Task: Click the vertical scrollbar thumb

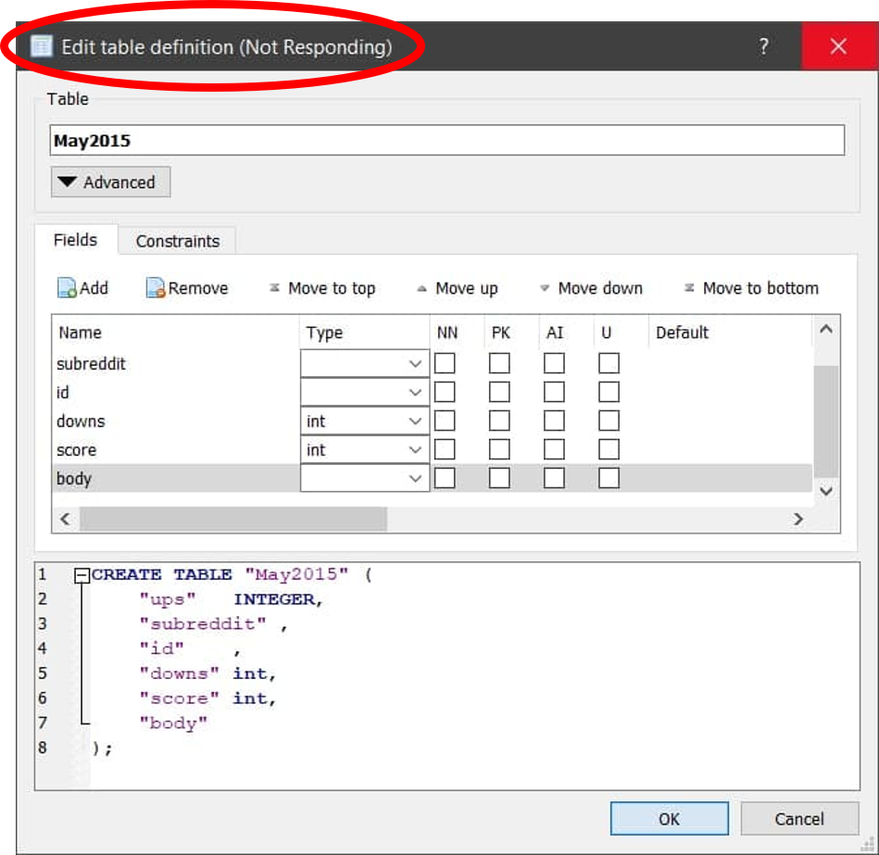Action: [826, 421]
